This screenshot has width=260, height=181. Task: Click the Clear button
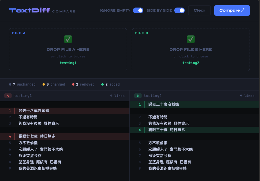[199, 10]
